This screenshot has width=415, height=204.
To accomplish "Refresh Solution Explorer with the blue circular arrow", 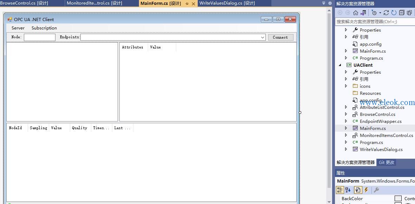I will [x=394, y=13].
